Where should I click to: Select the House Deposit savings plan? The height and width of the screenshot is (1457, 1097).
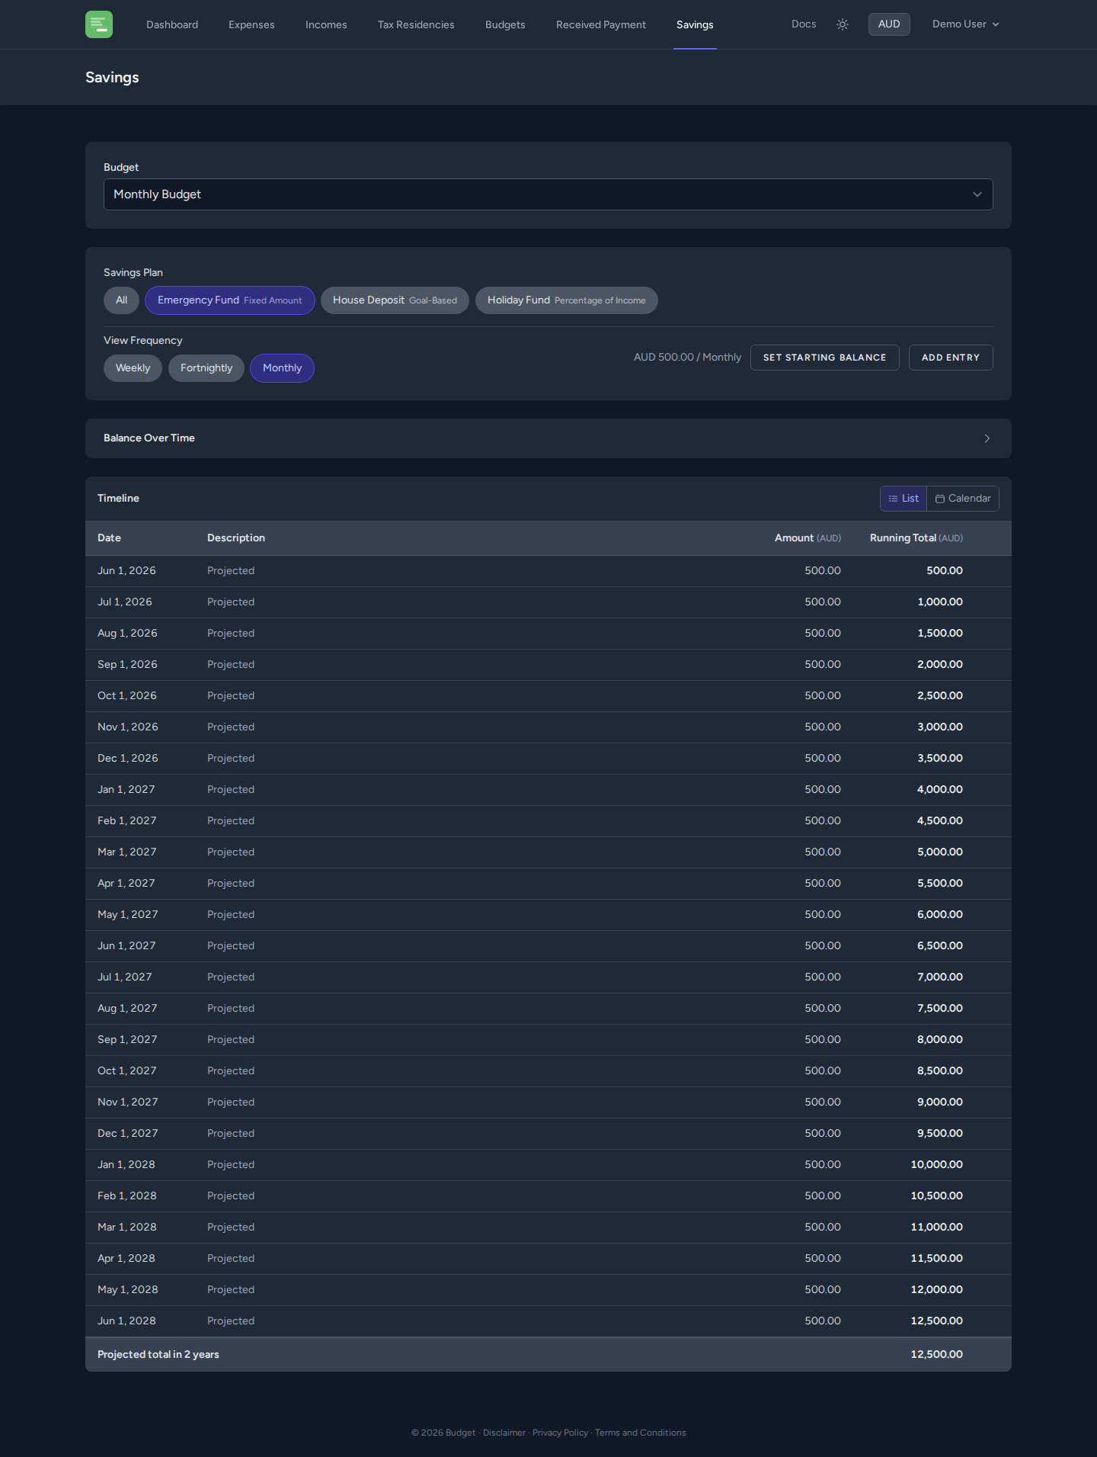pos(395,300)
